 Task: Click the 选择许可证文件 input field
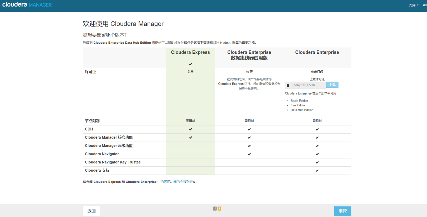(x=308, y=85)
